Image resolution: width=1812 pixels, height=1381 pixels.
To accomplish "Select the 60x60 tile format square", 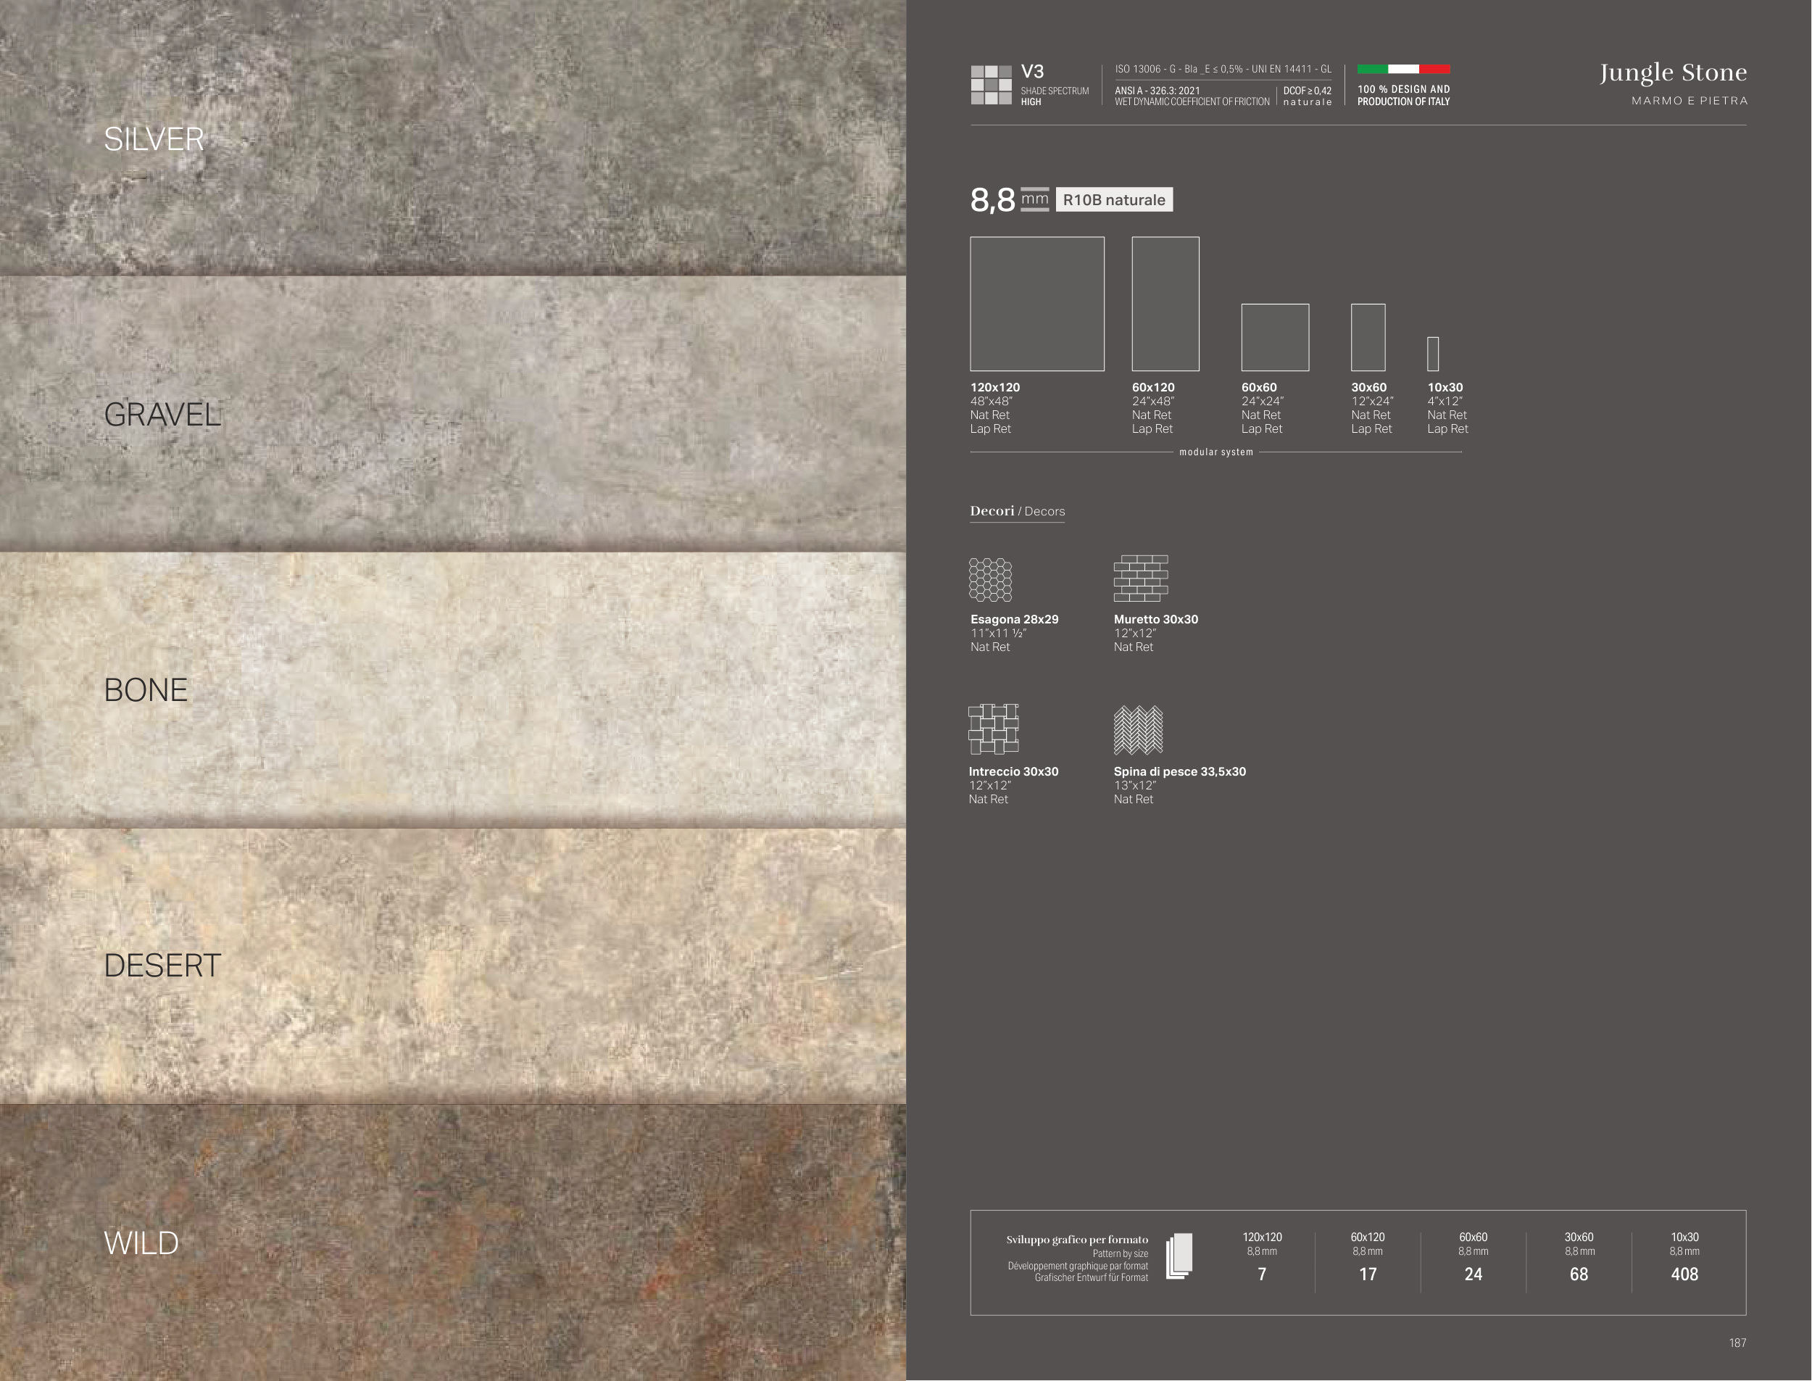I will tap(1275, 338).
